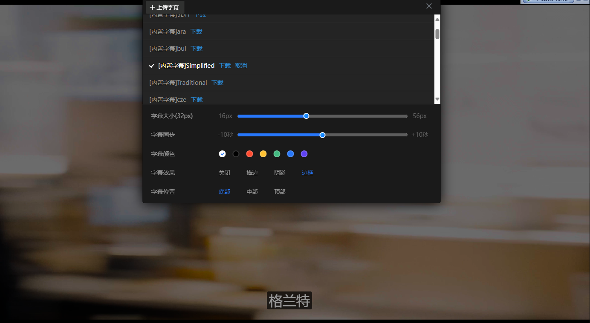Choose the red subtitle color swatch
Screen dimensions: 590x323
click(x=249, y=154)
